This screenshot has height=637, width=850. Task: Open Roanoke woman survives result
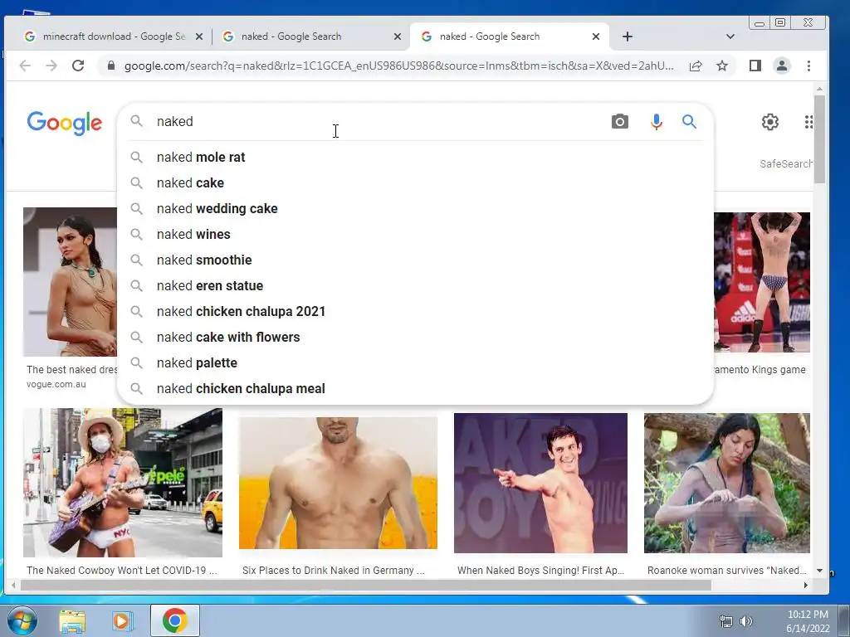click(x=726, y=571)
